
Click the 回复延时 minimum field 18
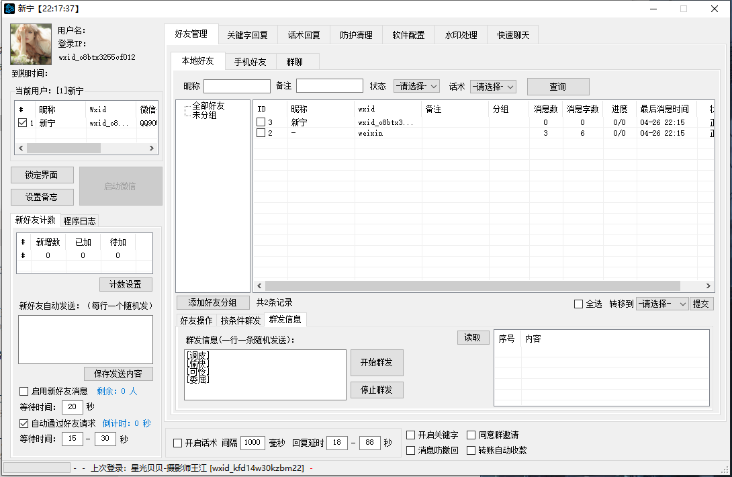337,443
